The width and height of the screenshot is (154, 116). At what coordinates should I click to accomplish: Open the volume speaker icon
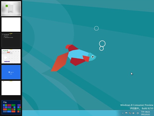click(x=134, y=113)
